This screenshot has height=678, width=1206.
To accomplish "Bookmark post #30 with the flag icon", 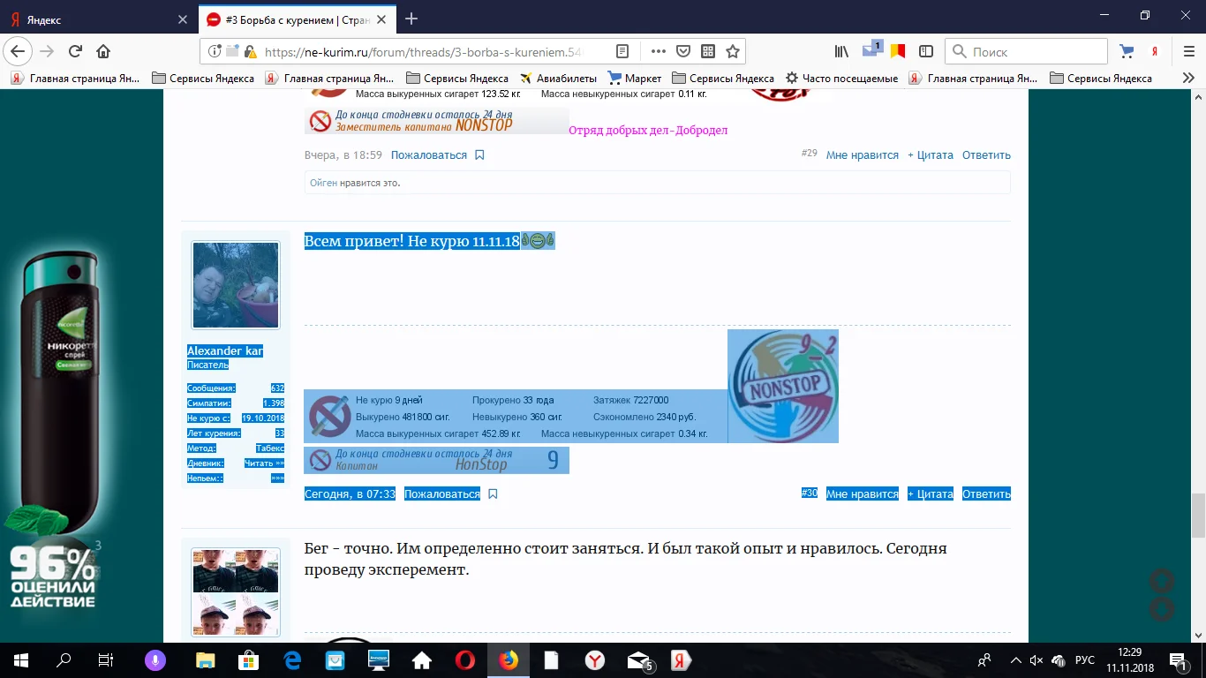I will tap(493, 494).
